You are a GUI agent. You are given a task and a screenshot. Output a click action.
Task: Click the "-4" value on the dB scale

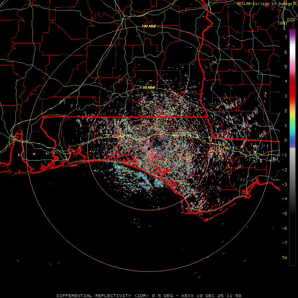pos(284,199)
